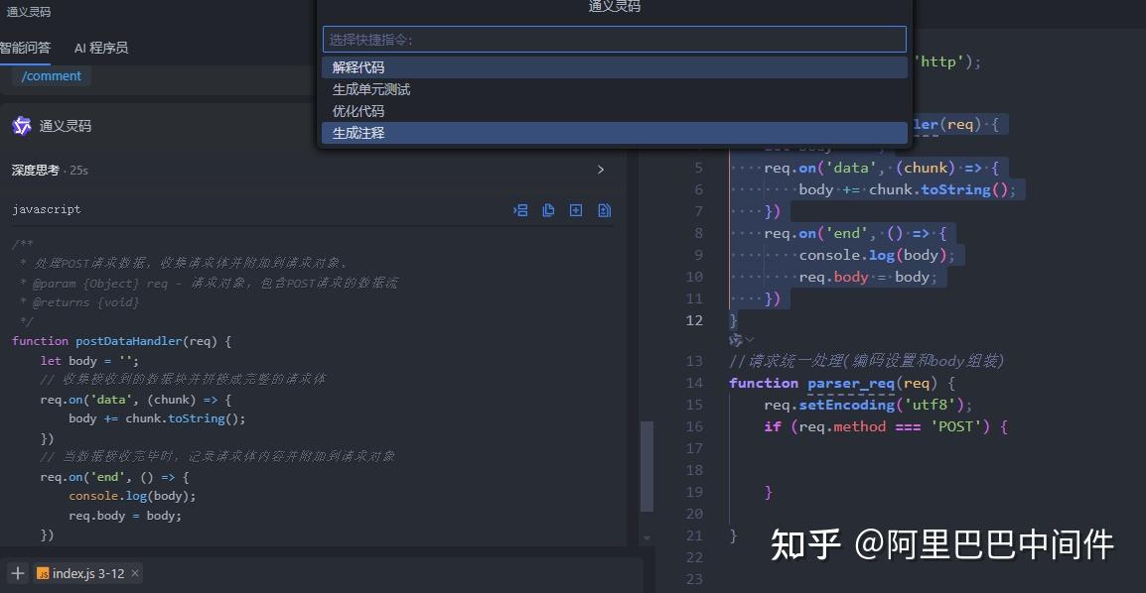Click "req.on('end', () => {" in editor

click(855, 233)
